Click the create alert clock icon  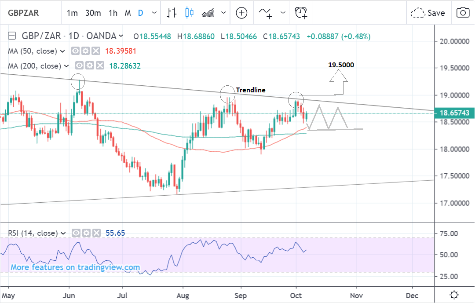click(x=301, y=13)
